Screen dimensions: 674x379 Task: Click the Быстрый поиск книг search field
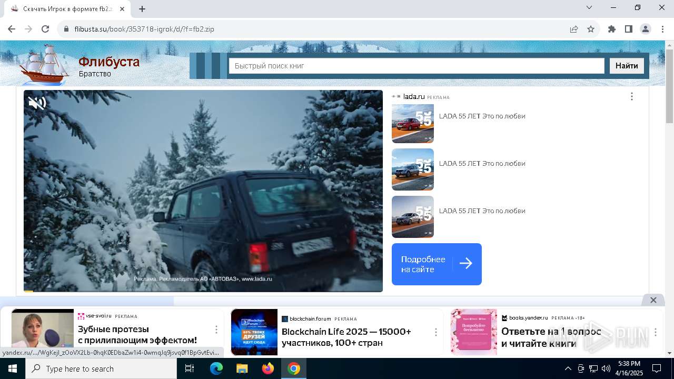pyautogui.click(x=417, y=66)
